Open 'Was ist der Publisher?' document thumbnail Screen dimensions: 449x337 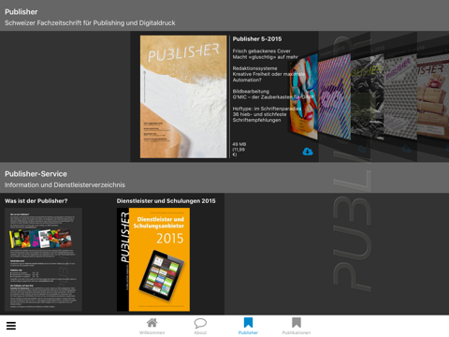click(x=43, y=259)
